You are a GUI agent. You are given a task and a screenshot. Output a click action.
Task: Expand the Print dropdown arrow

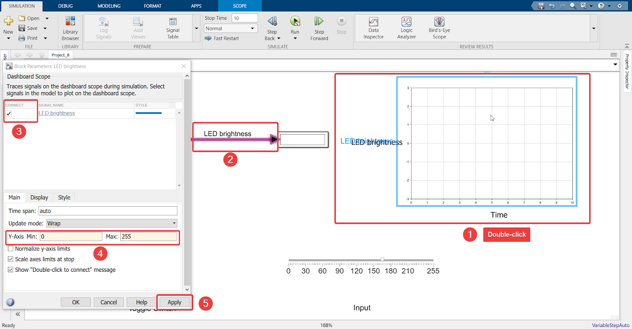point(45,38)
